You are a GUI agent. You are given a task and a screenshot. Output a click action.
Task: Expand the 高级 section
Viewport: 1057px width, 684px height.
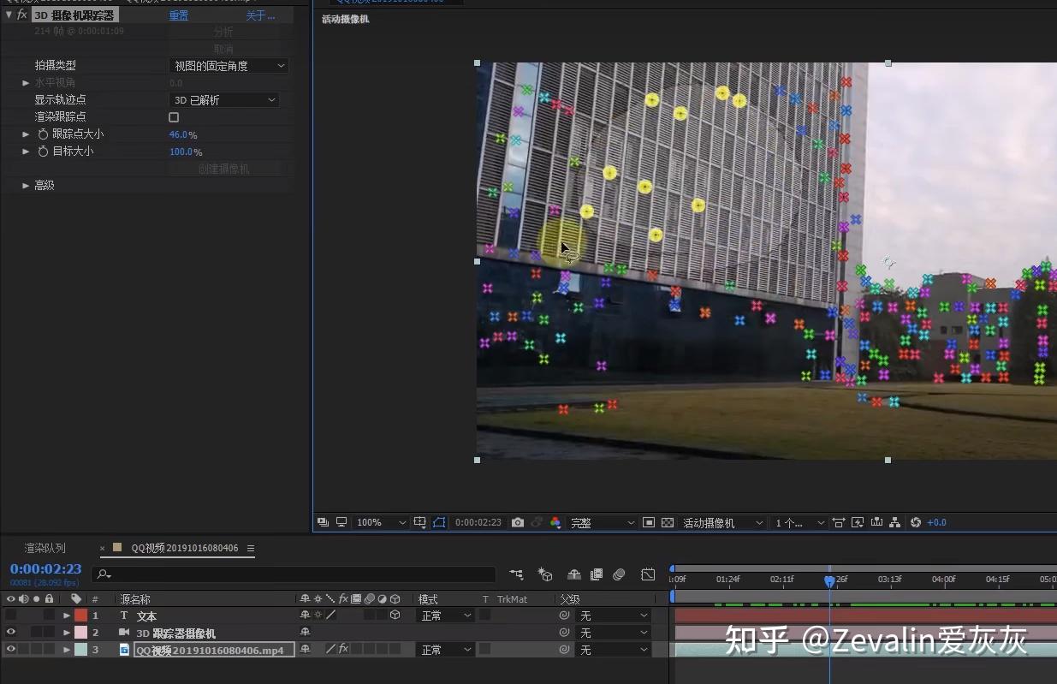[26, 186]
